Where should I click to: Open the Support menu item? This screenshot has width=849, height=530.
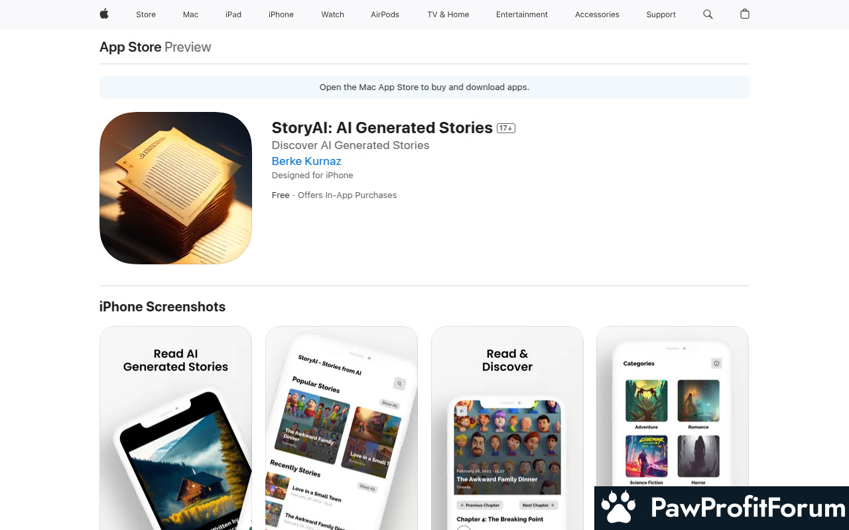(661, 15)
